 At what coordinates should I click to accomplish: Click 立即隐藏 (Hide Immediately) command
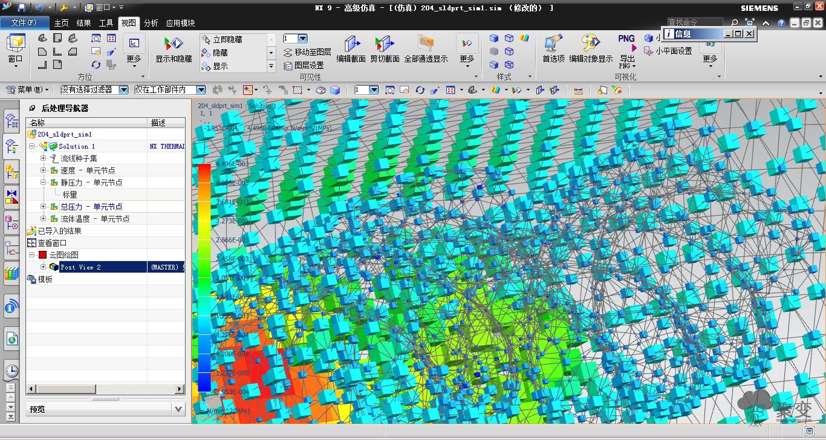[221, 39]
